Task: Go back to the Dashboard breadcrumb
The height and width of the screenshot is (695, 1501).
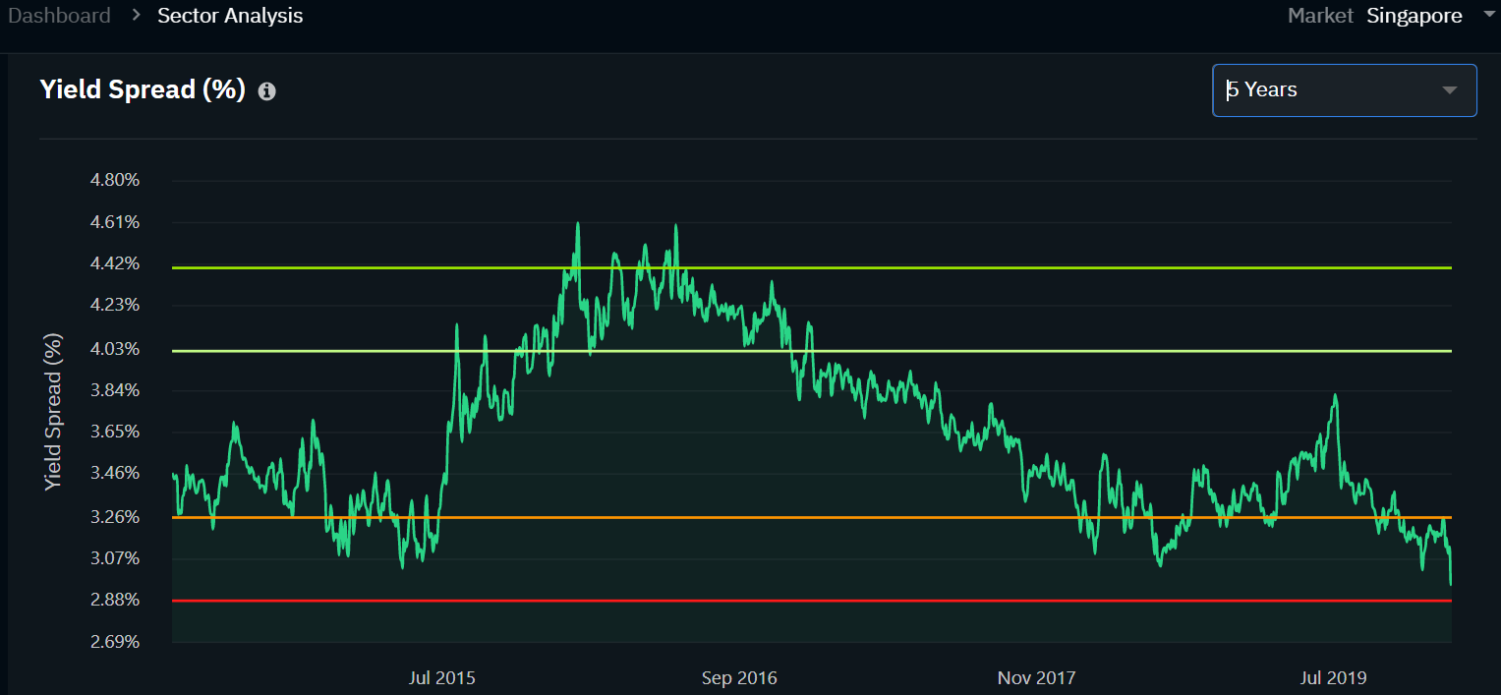Action: coord(59,16)
